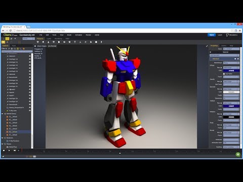
Task: Expand the Diffuse Map arrow
Action: click(221, 68)
